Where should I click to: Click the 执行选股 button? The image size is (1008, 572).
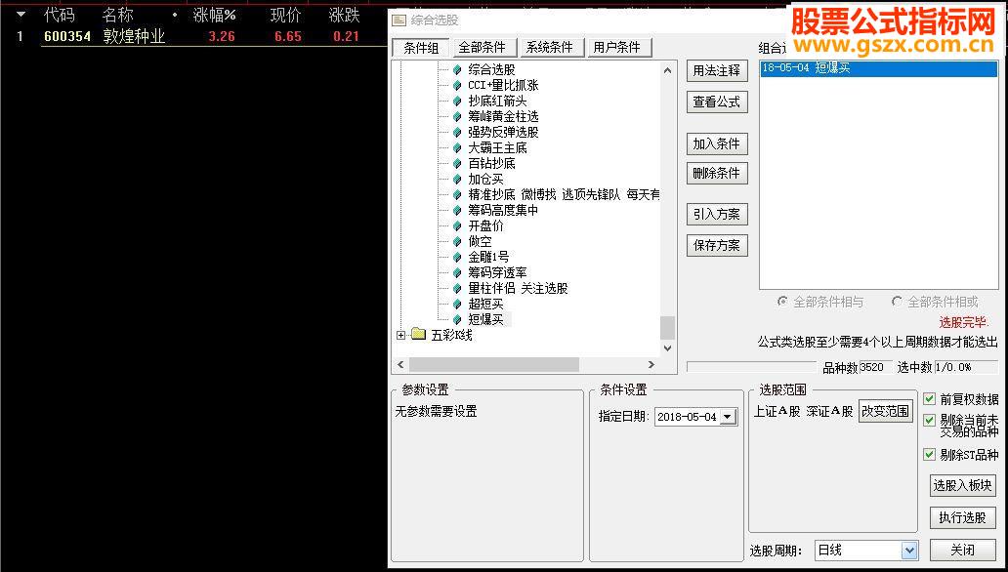pos(962,517)
